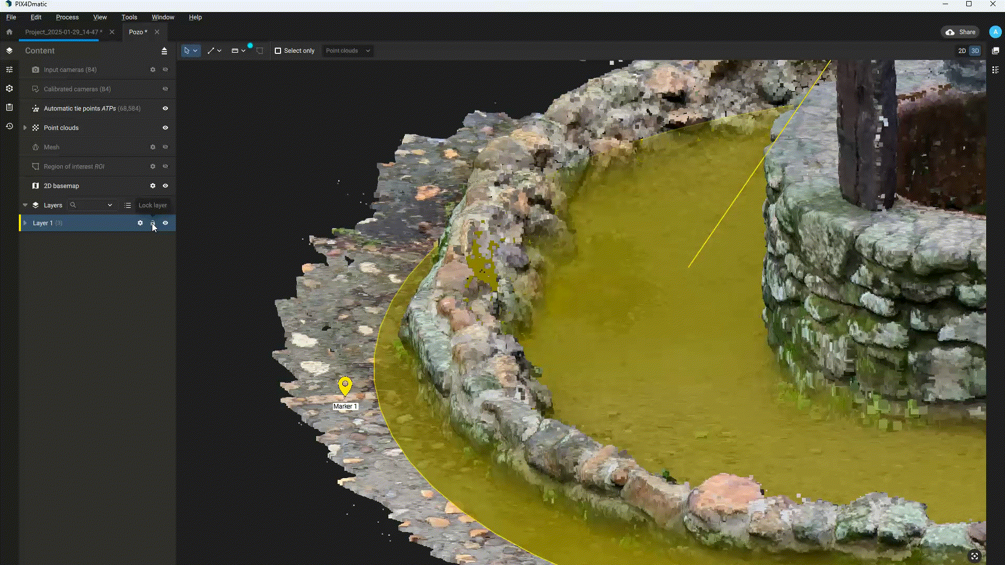Enable the Select only checkbox
This screenshot has height=565, width=1005.
click(278, 51)
